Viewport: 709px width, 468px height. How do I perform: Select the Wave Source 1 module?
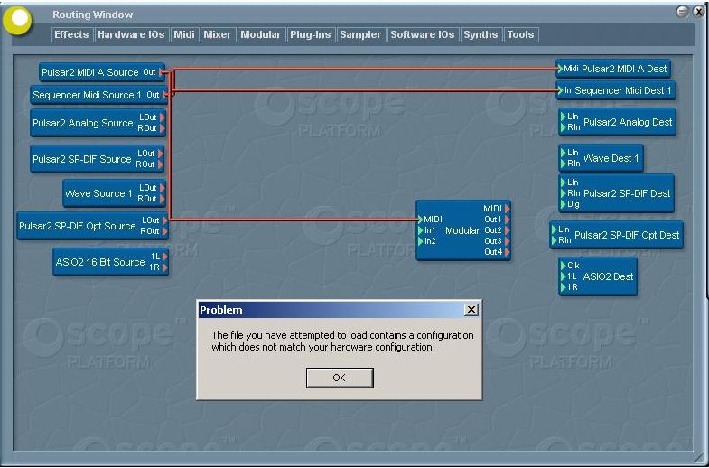click(x=98, y=193)
